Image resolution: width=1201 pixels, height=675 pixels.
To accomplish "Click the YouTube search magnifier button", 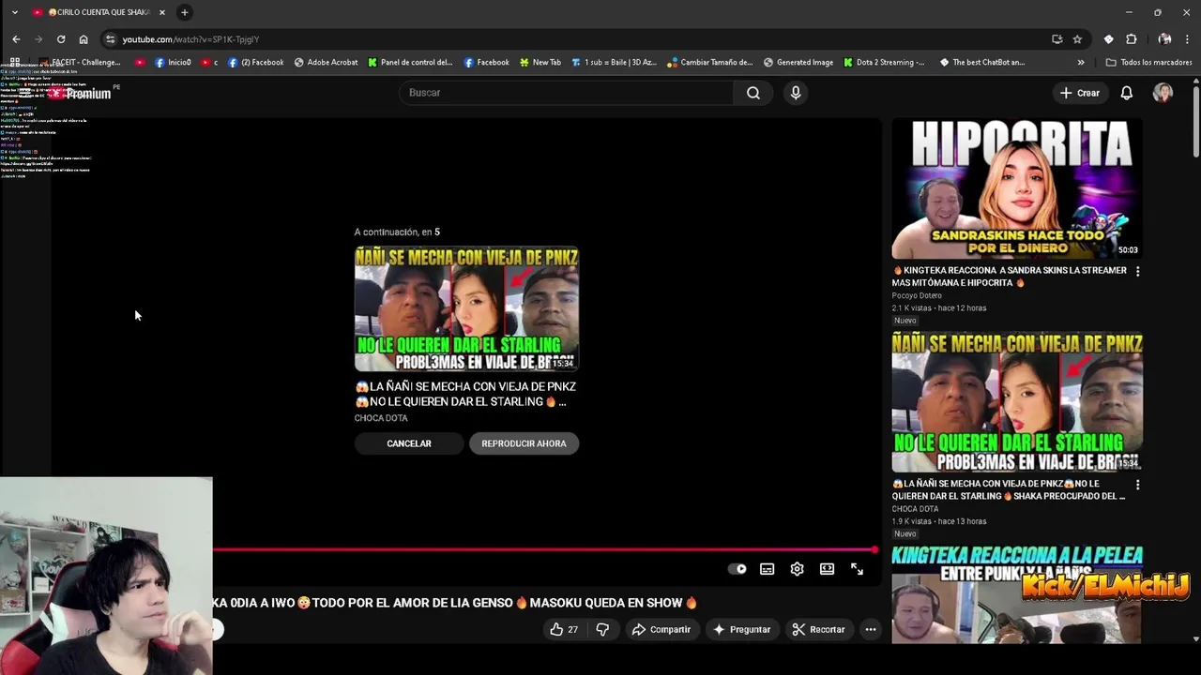I will tap(753, 93).
